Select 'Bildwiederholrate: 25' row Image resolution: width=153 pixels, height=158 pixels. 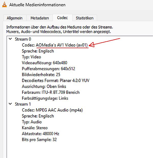point(41,75)
